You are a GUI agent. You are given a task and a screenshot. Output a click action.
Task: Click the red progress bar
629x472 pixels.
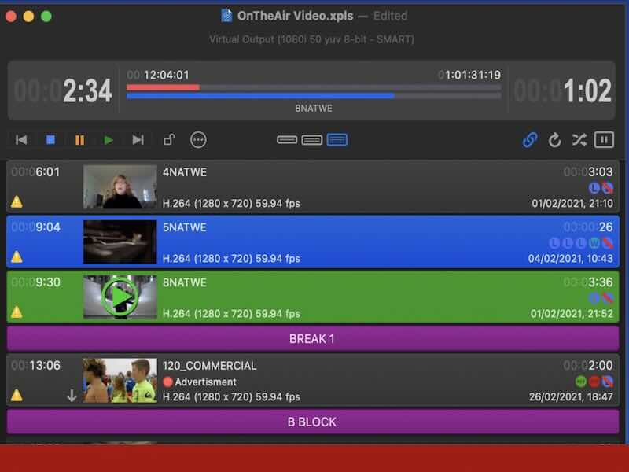tap(163, 87)
